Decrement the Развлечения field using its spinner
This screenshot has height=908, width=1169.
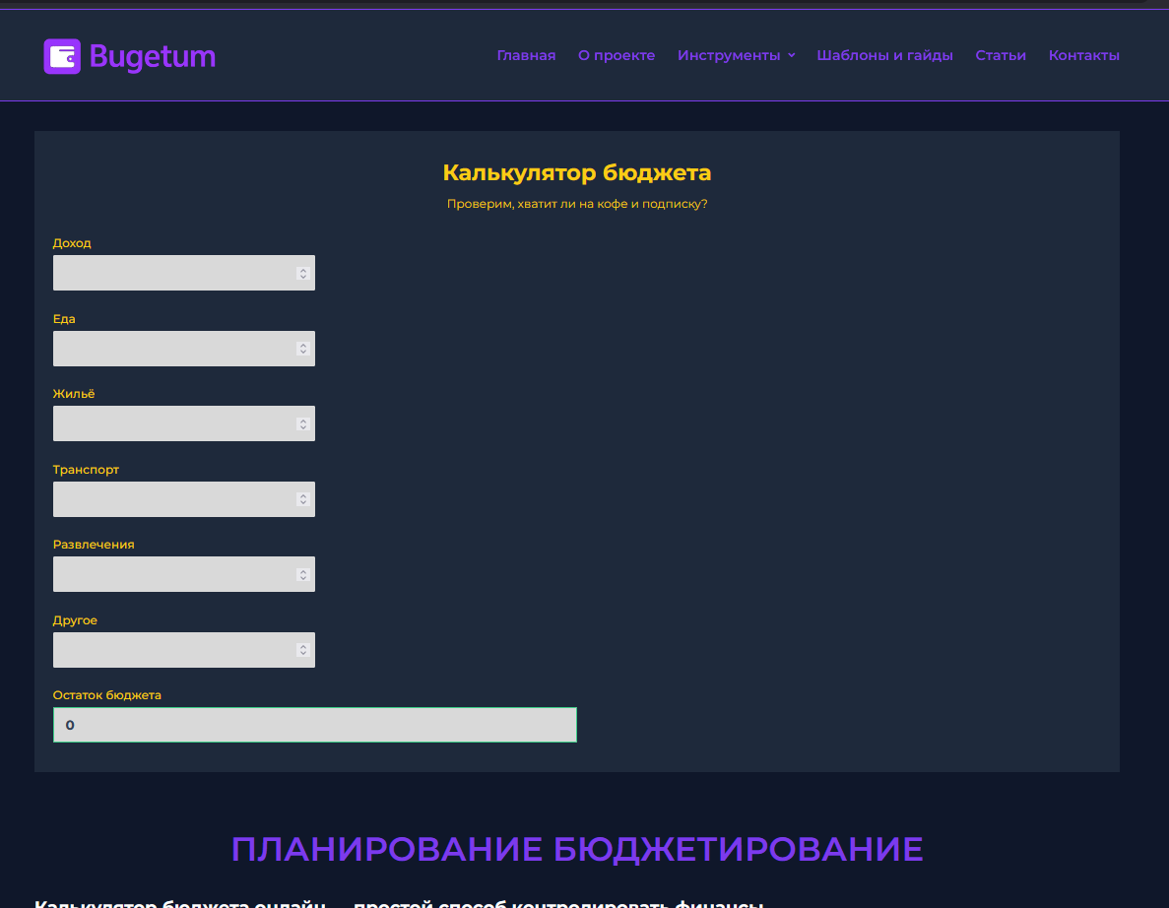click(x=303, y=578)
